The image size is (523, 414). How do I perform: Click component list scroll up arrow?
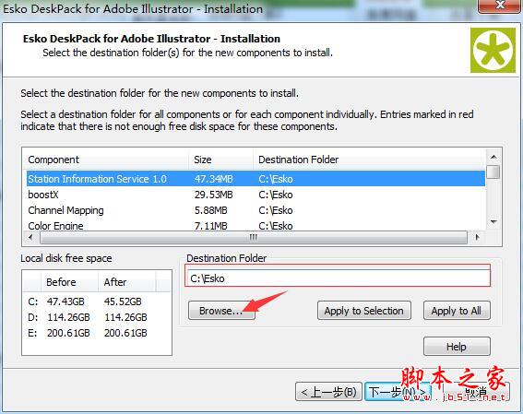[493, 157]
